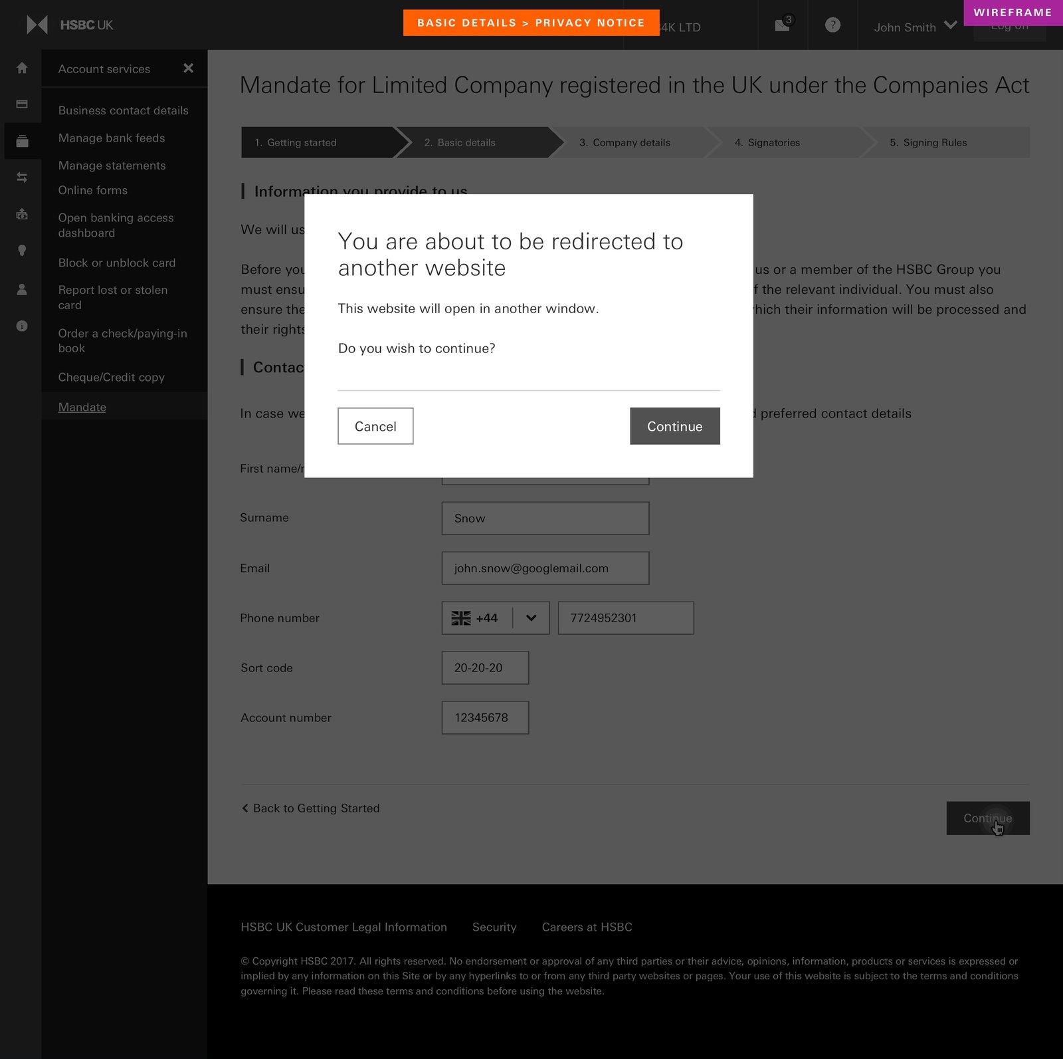Close the Account services panel

pyautogui.click(x=188, y=68)
